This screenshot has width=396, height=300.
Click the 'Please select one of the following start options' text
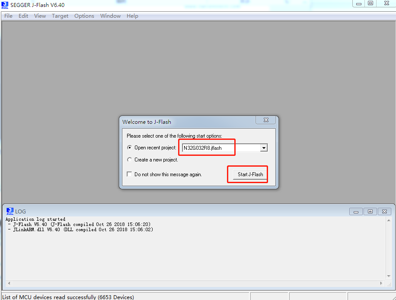175,136
